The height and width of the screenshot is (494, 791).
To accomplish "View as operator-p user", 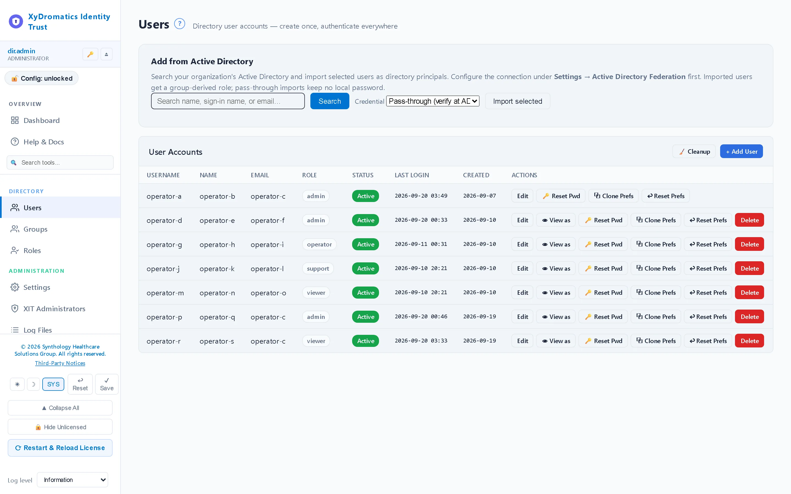I will click(556, 317).
